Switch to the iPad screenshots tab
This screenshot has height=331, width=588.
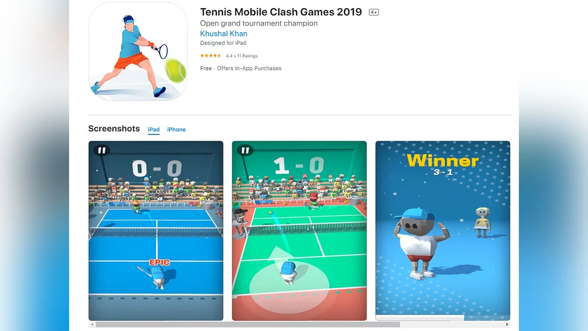(x=154, y=129)
